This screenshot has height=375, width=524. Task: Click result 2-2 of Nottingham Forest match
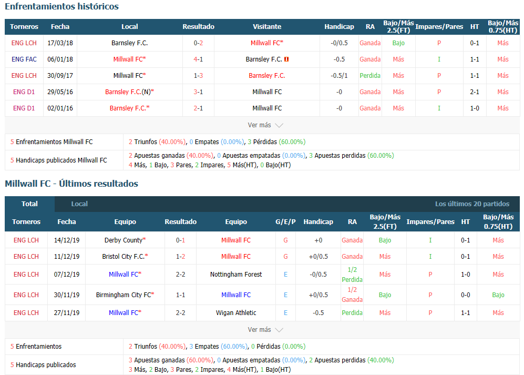[180, 275]
